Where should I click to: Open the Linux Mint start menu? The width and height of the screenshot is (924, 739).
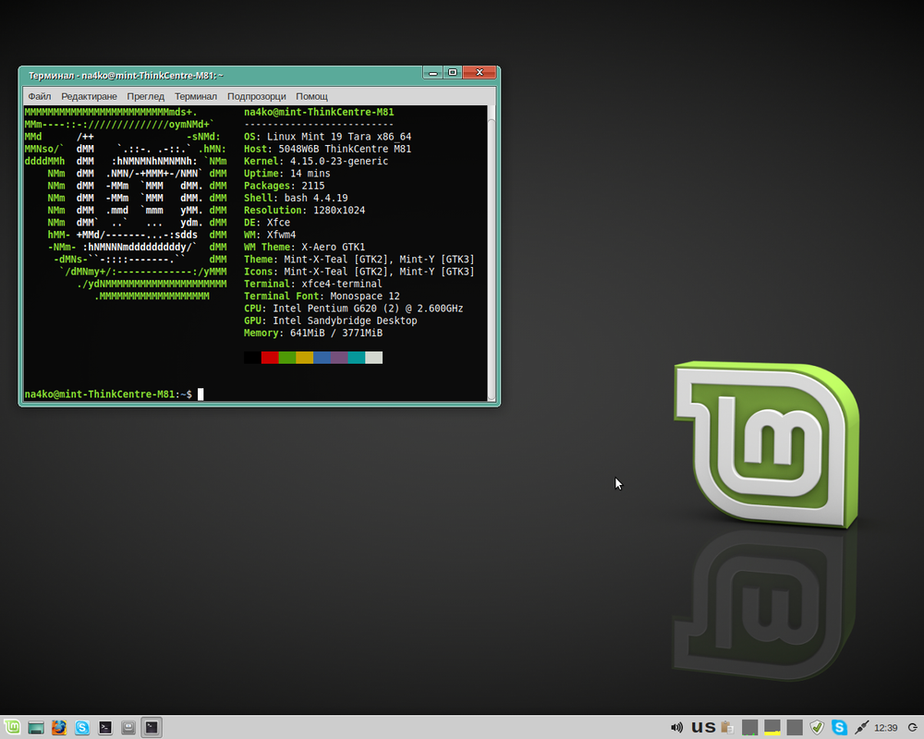12,727
